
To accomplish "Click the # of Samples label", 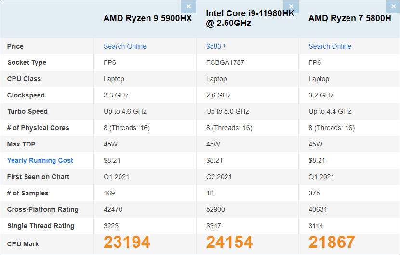I will point(27,193).
